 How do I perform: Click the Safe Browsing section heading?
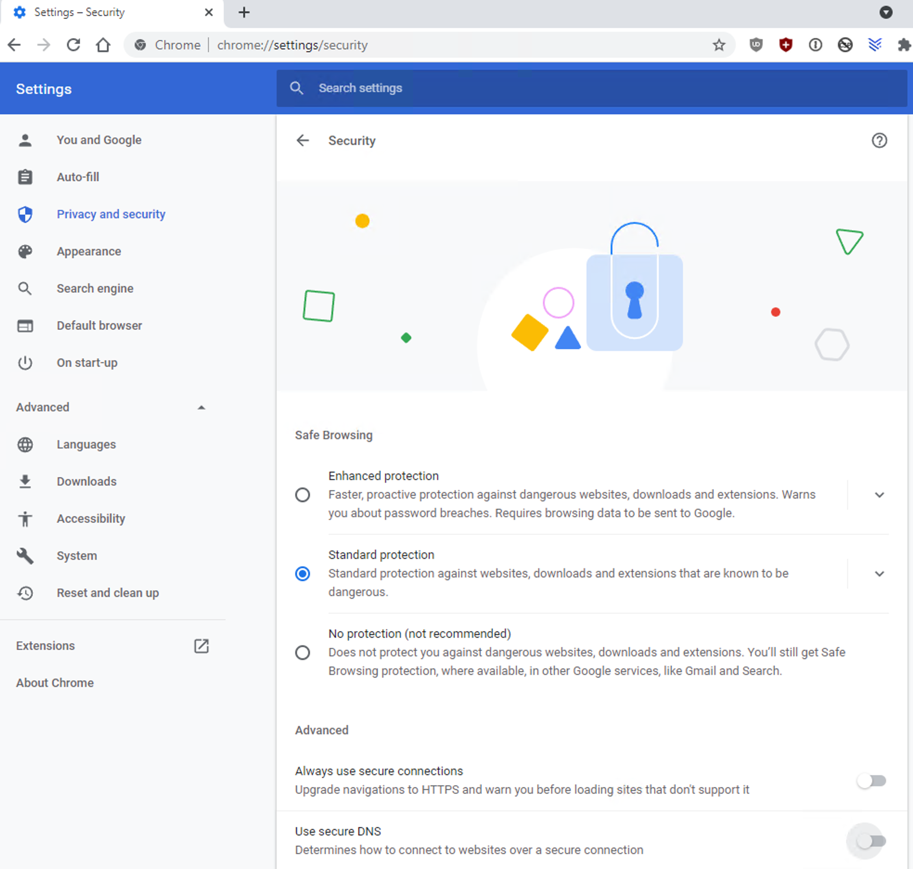point(334,435)
